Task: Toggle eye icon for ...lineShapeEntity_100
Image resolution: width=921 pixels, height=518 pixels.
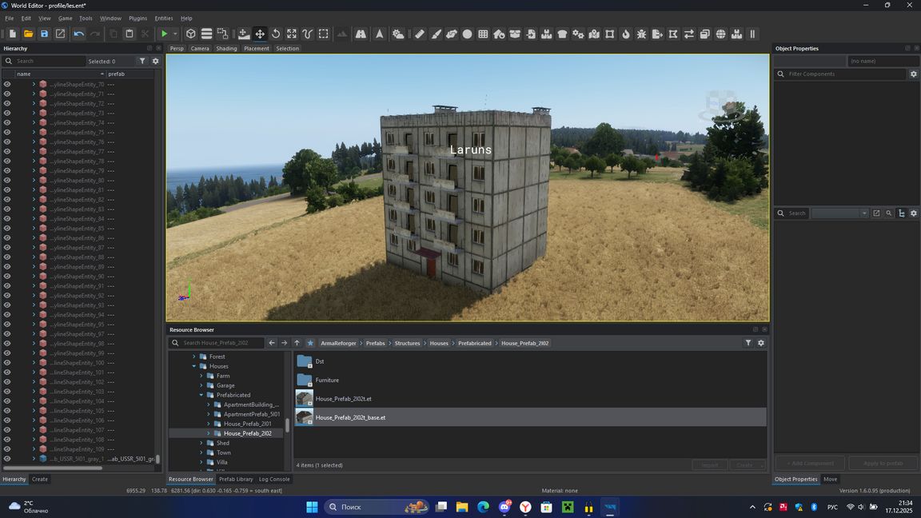Action: tap(7, 363)
